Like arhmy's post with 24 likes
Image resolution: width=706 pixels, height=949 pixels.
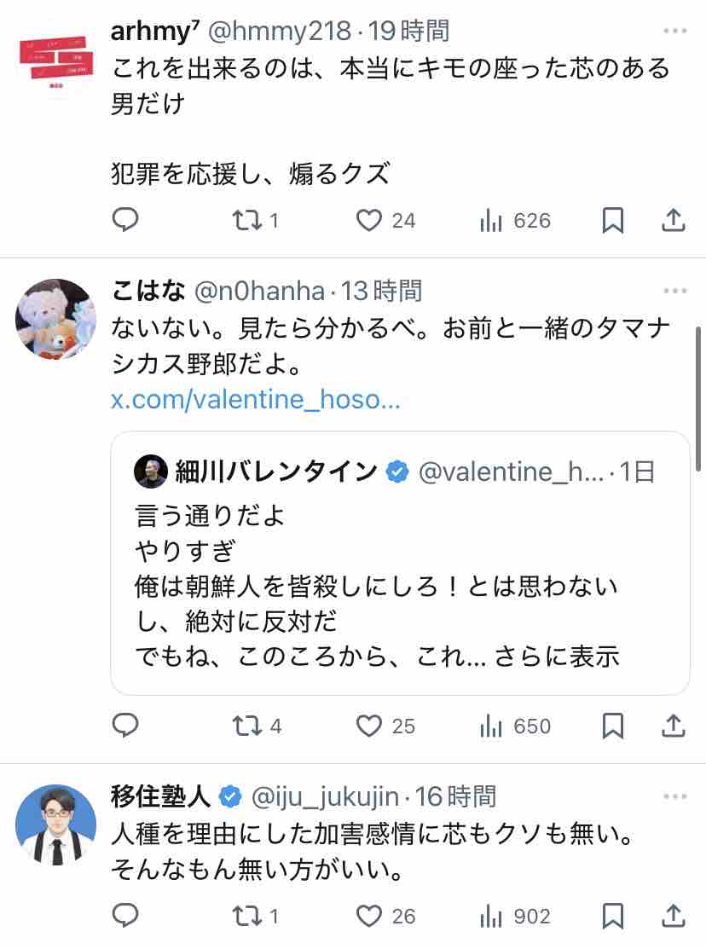(x=385, y=220)
